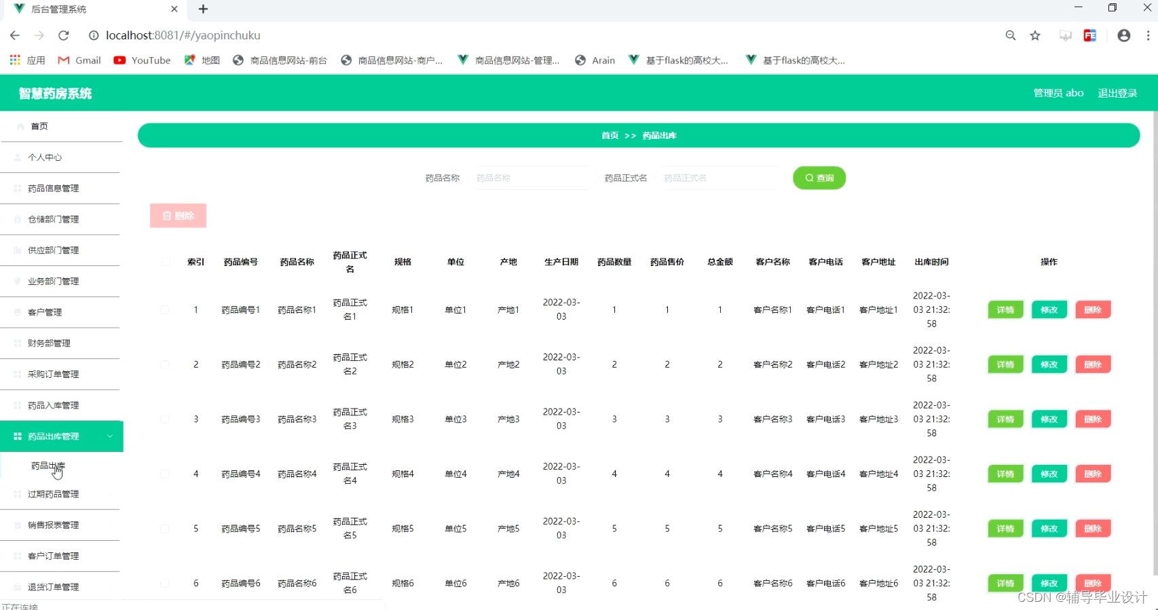Screen dimensions: 1158x610
Task: Open the 应用 apps grid shortcut
Action: coord(27,60)
